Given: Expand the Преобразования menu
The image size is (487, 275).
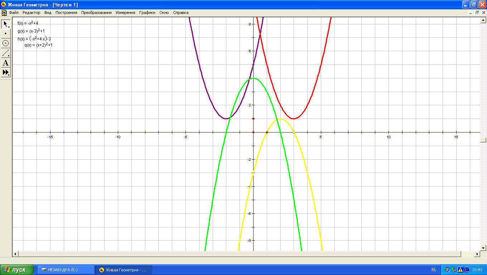Looking at the screenshot, I should (96, 13).
